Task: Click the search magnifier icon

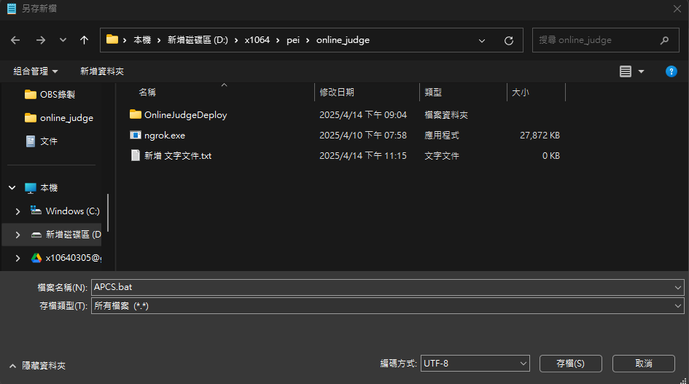Action: 664,40
